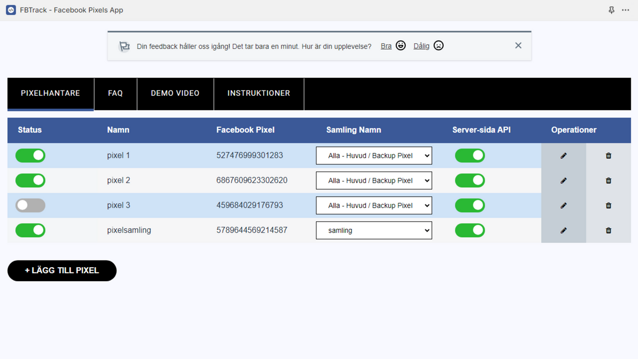Click pixel ID 6867609623302620
638x359 pixels.
point(252,180)
